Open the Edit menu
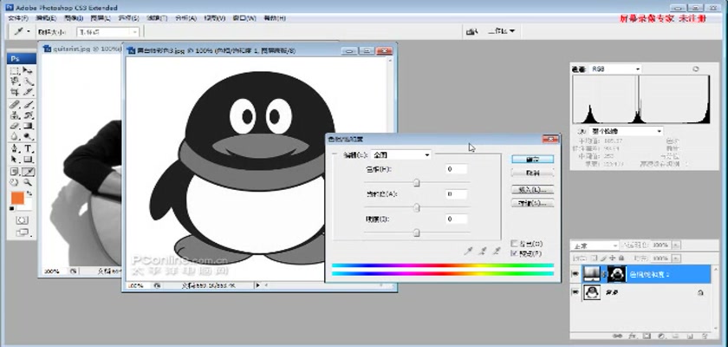728x347 pixels. click(46, 18)
